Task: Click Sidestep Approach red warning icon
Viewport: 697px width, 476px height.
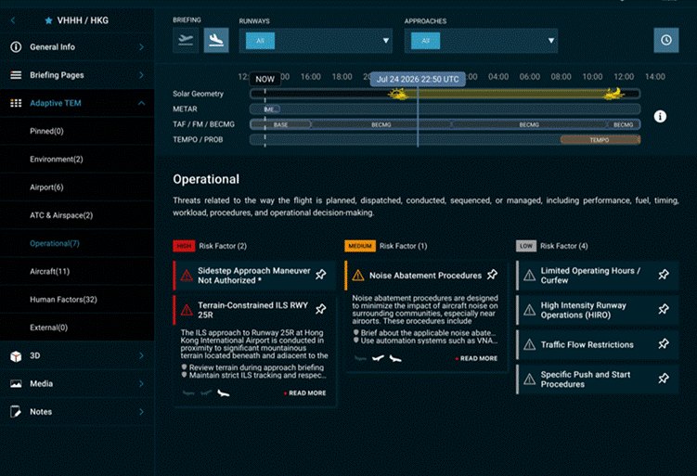Action: click(x=187, y=276)
